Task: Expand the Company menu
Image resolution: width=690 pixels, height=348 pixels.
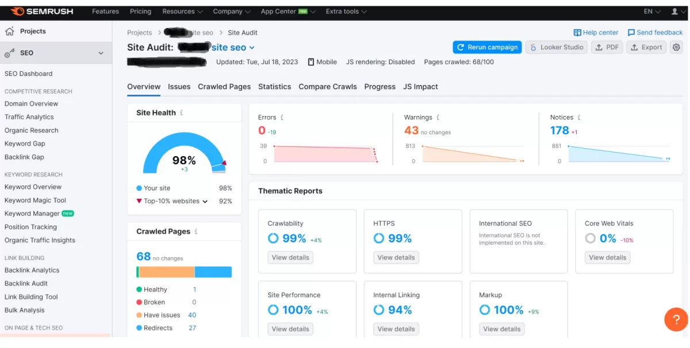Action: point(232,11)
